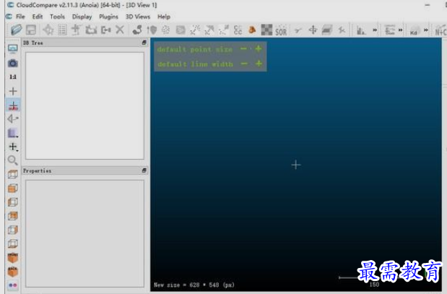Expand overflow chevron after histogram icon
The width and height of the screenshot is (447, 294).
(x=375, y=30)
